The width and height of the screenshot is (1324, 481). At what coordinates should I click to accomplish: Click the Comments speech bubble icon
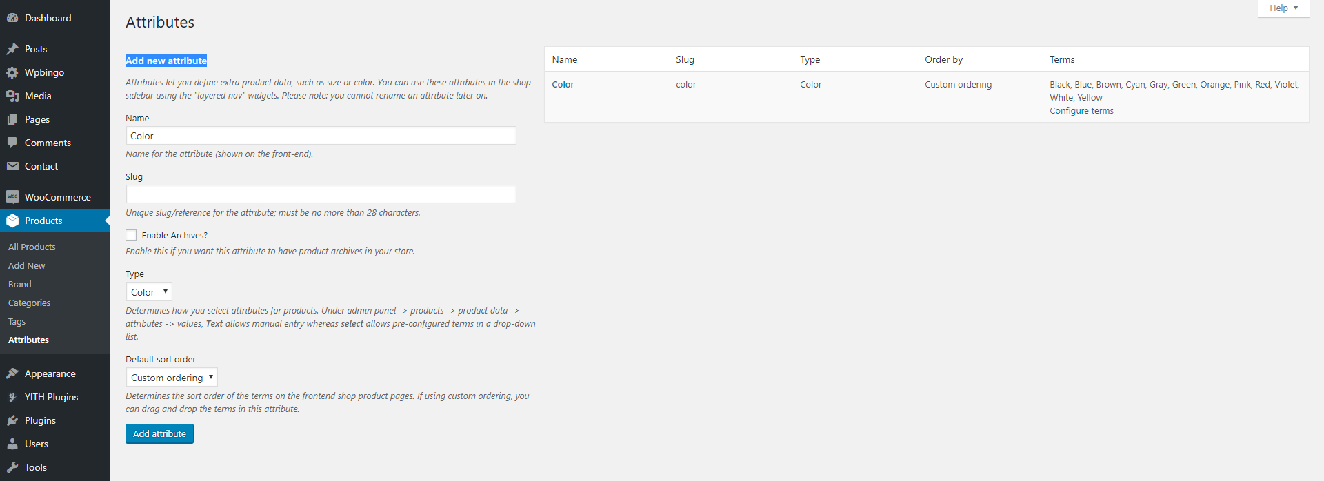(12, 143)
